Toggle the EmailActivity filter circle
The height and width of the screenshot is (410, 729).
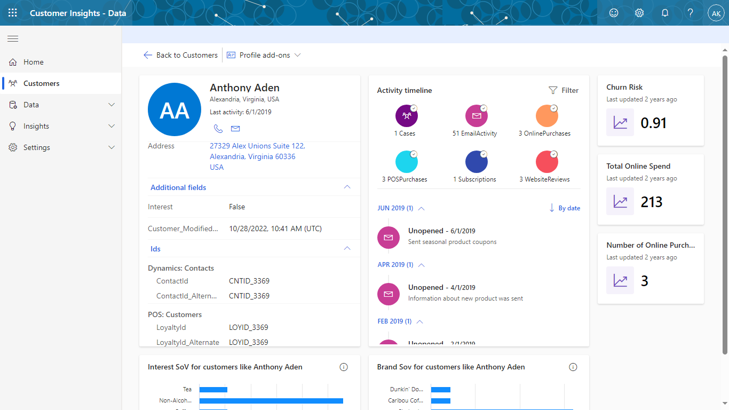(476, 116)
